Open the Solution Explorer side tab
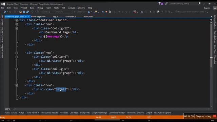Screen dimensions: 217x122 [x=215, y=22]
